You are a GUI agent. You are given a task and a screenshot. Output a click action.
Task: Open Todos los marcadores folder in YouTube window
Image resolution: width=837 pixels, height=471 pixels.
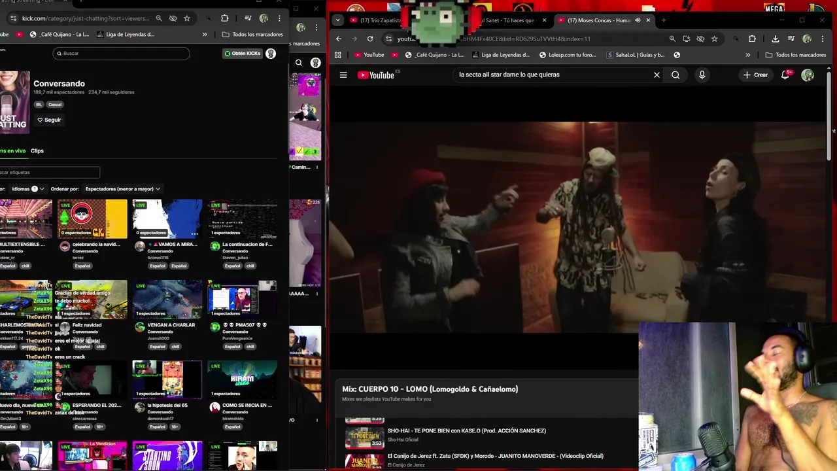click(796, 55)
